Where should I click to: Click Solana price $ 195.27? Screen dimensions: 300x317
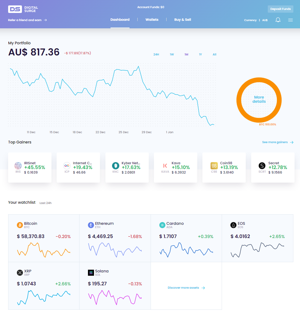[x=97, y=284]
